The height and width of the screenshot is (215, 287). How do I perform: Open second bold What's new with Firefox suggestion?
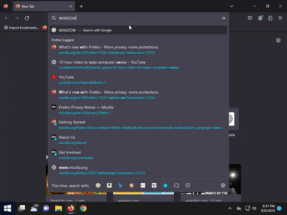click(138, 95)
